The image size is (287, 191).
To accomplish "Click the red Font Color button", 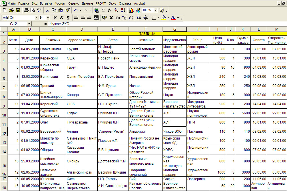I will click(x=173, y=18).
